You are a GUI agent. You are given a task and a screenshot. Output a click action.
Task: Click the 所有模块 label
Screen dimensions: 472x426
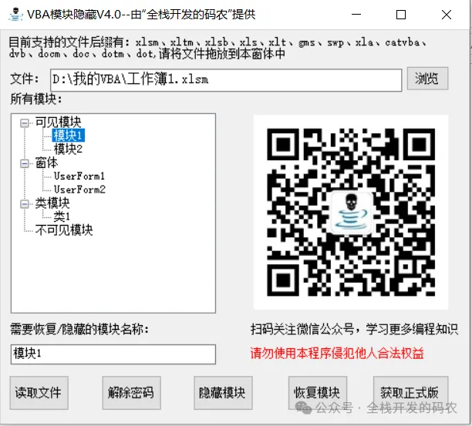(36, 99)
